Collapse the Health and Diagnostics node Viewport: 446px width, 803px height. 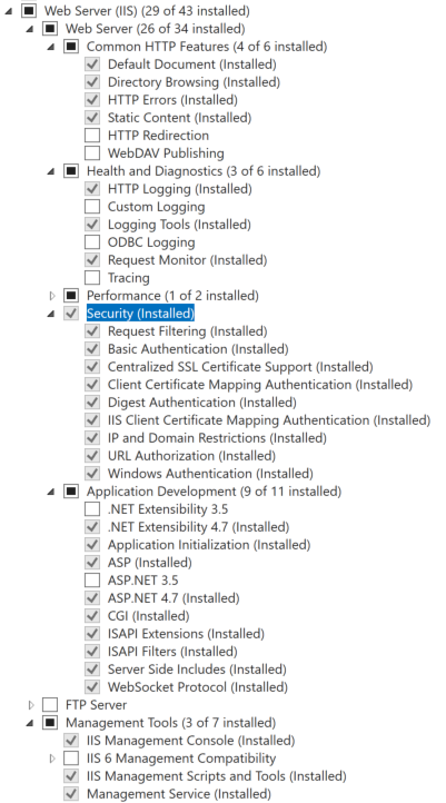coord(52,172)
